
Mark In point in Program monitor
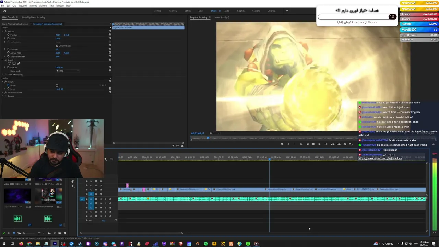288,144
